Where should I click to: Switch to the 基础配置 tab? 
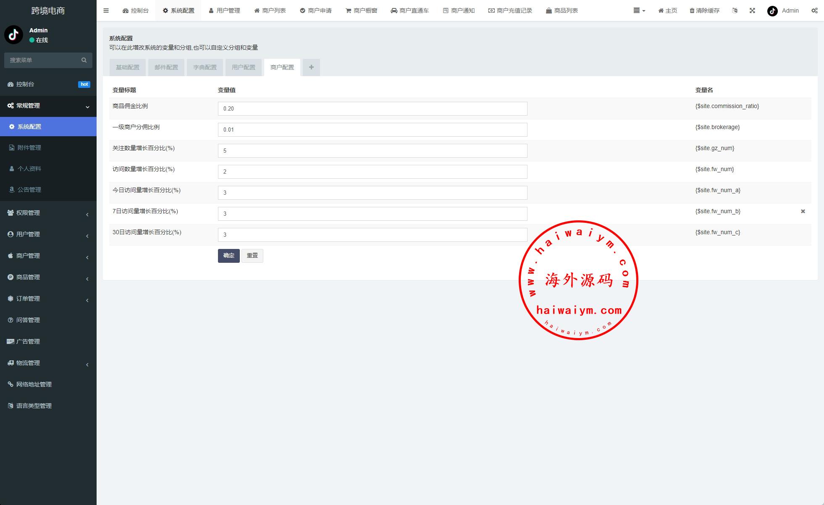(x=128, y=67)
